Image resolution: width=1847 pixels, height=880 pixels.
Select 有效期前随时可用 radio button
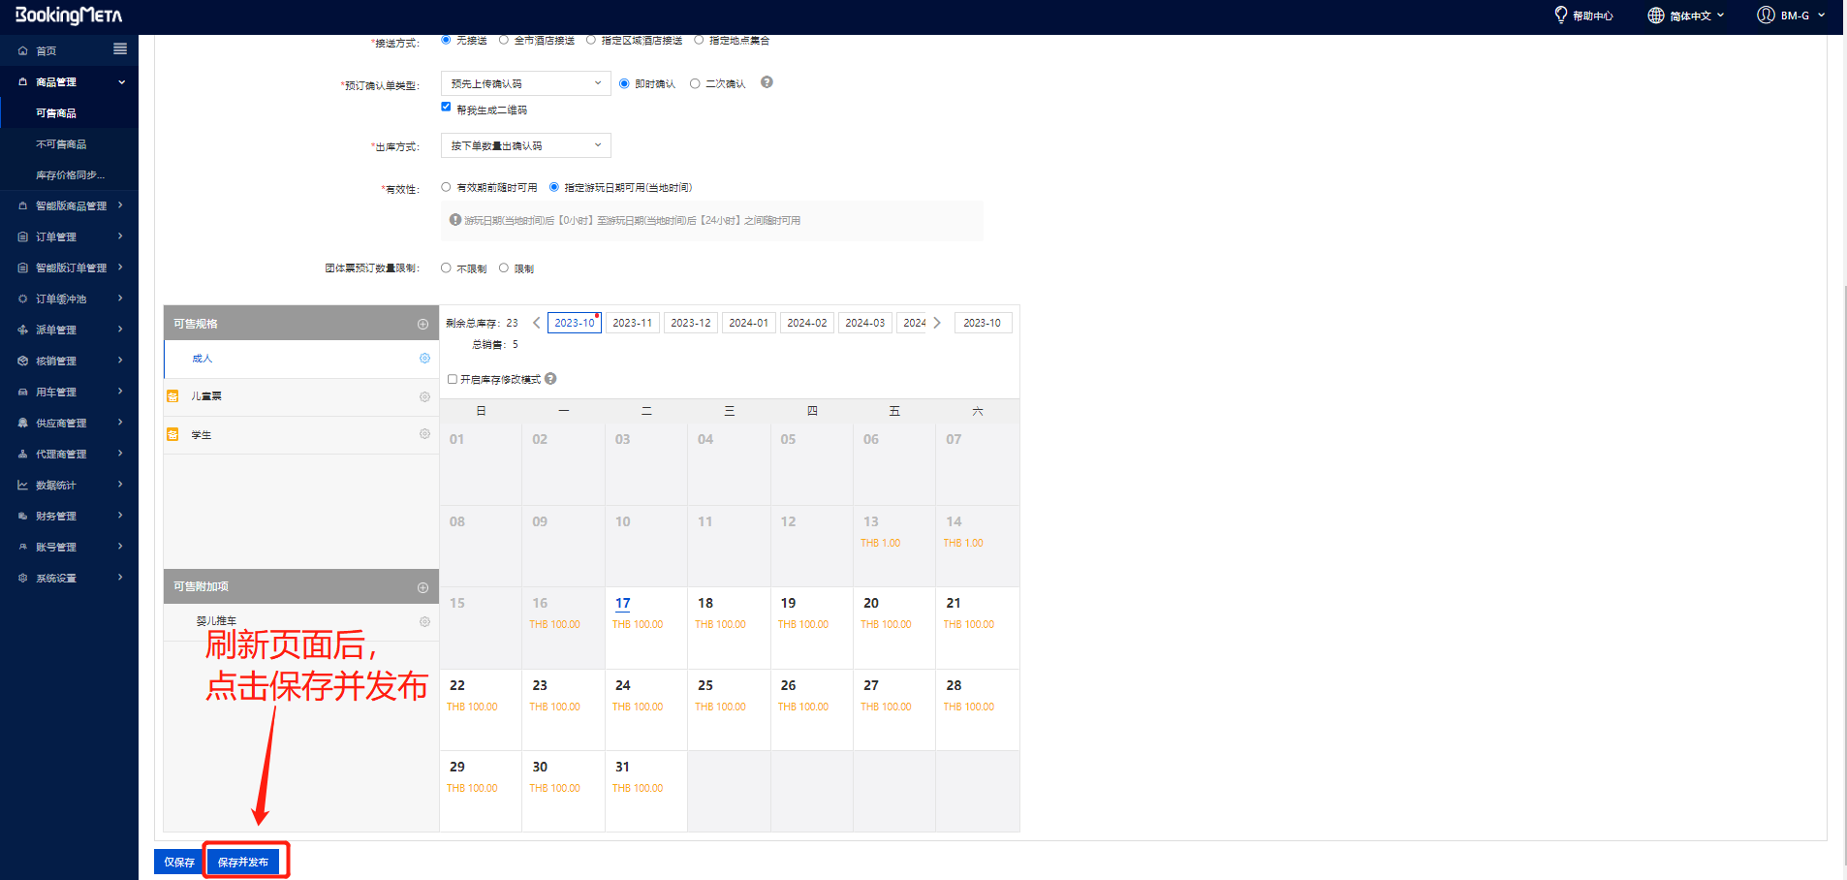446,187
